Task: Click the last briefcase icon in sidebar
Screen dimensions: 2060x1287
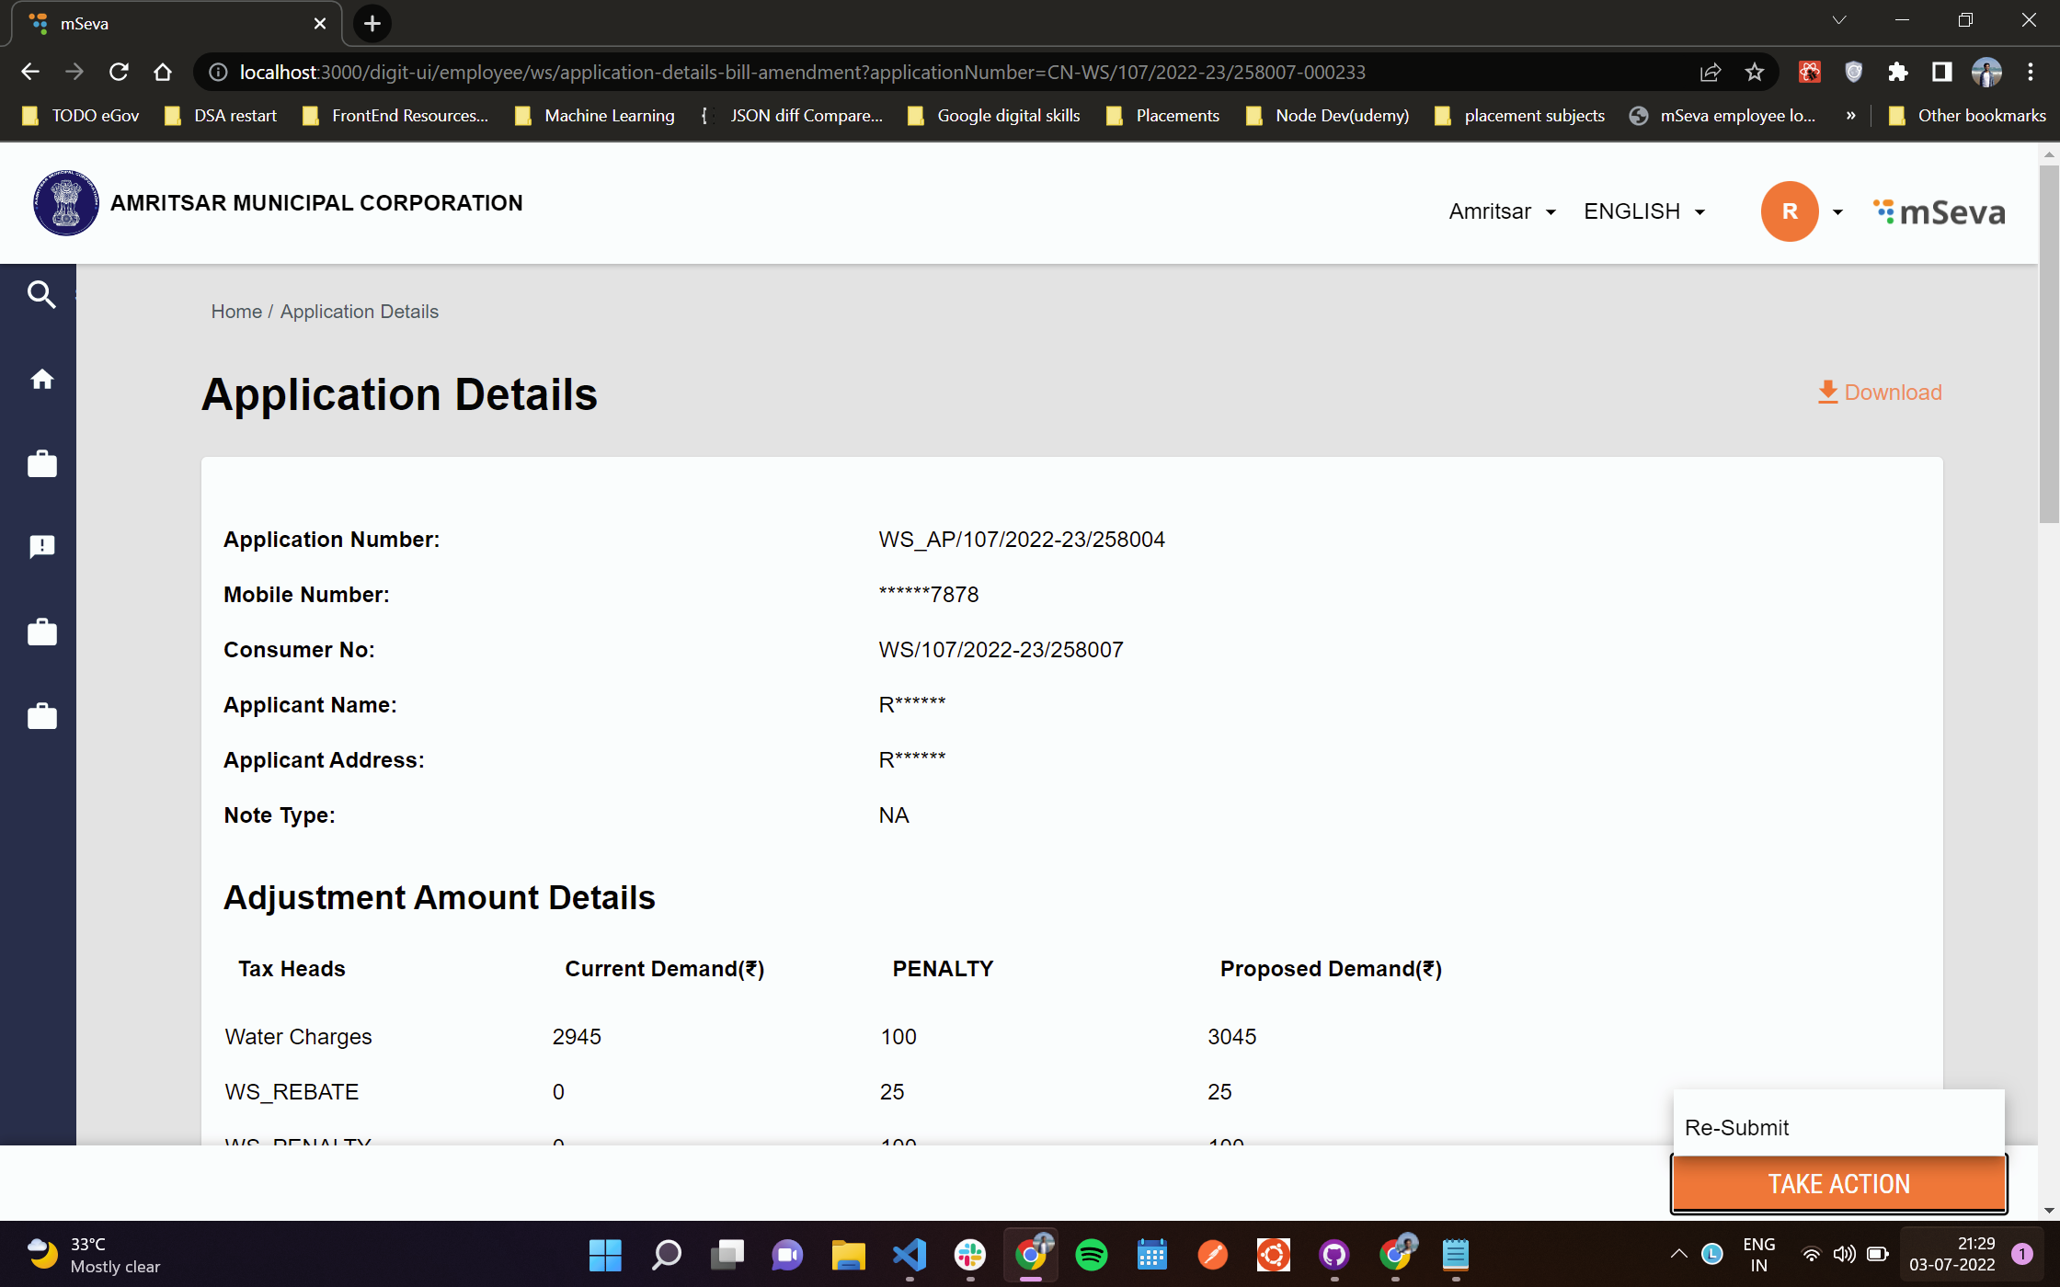Action: [41, 716]
